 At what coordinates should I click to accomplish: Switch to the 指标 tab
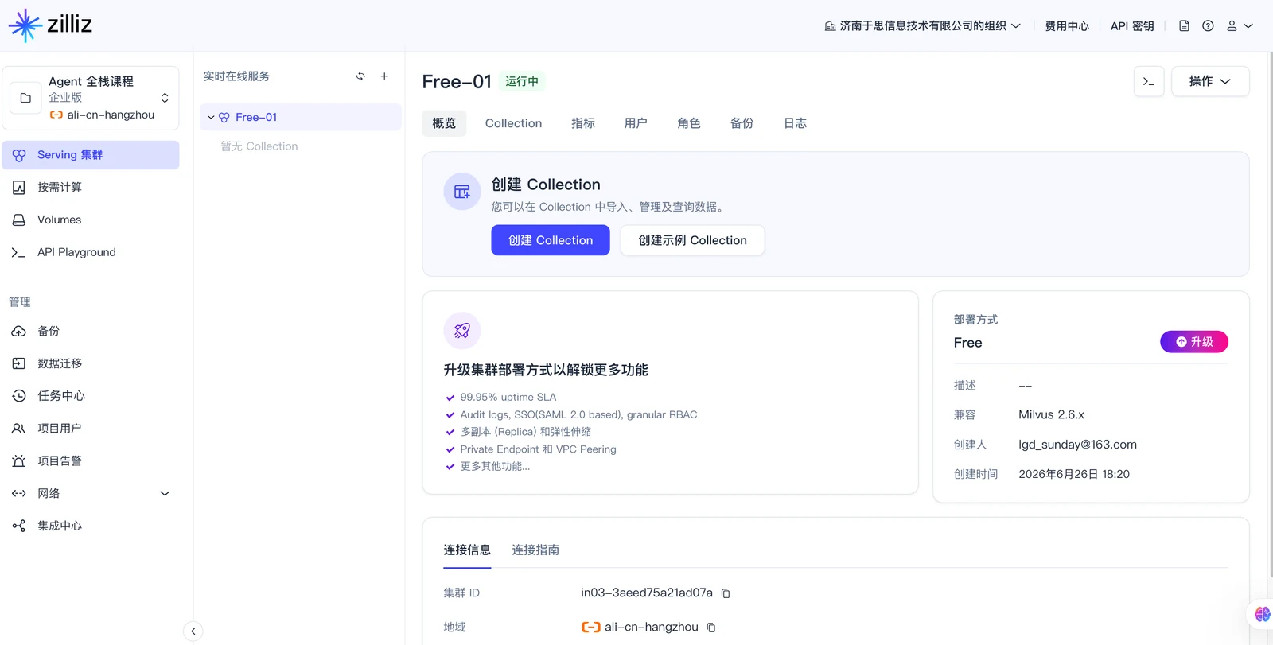[583, 123]
